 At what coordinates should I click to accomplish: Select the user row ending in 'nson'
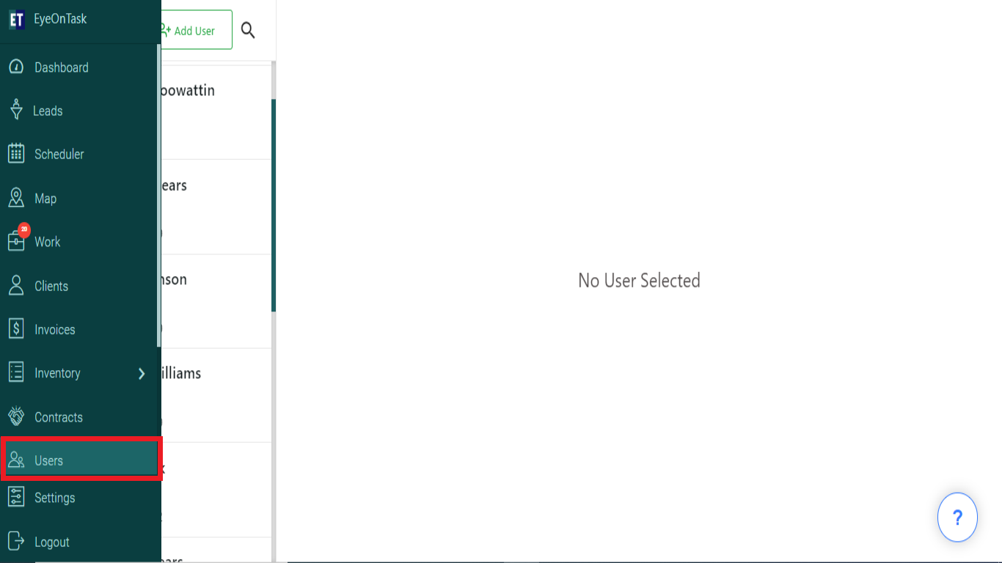(216, 301)
